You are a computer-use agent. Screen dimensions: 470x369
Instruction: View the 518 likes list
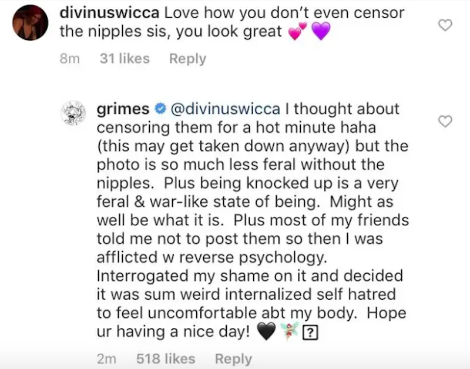(166, 358)
